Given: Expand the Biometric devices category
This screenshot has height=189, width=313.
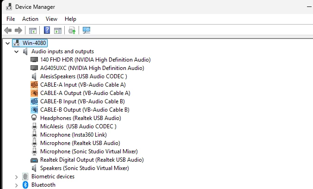Looking at the screenshot, I should [x=16, y=177].
